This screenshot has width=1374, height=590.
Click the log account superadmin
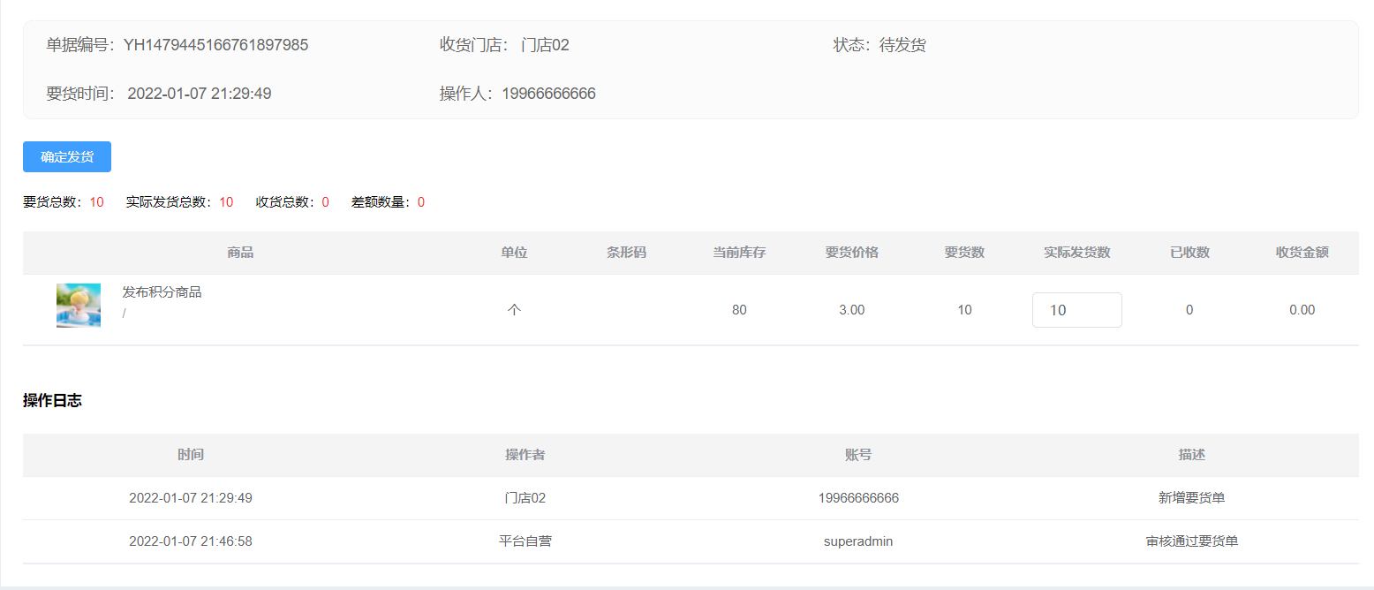858,541
